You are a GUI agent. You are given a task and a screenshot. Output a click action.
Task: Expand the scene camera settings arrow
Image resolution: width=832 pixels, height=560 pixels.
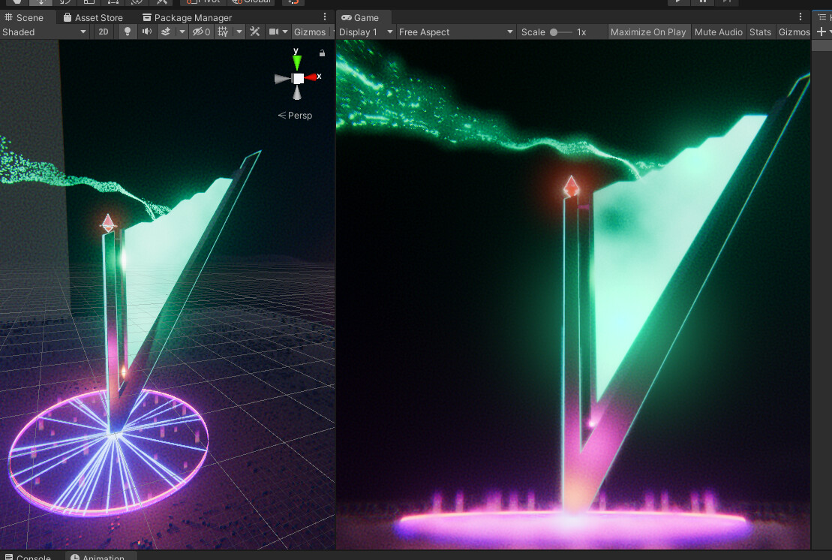click(x=285, y=32)
